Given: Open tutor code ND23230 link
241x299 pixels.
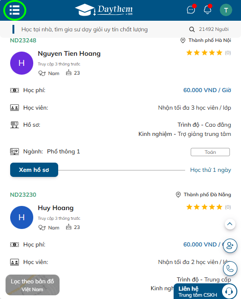Looking at the screenshot, I should click(23, 195).
